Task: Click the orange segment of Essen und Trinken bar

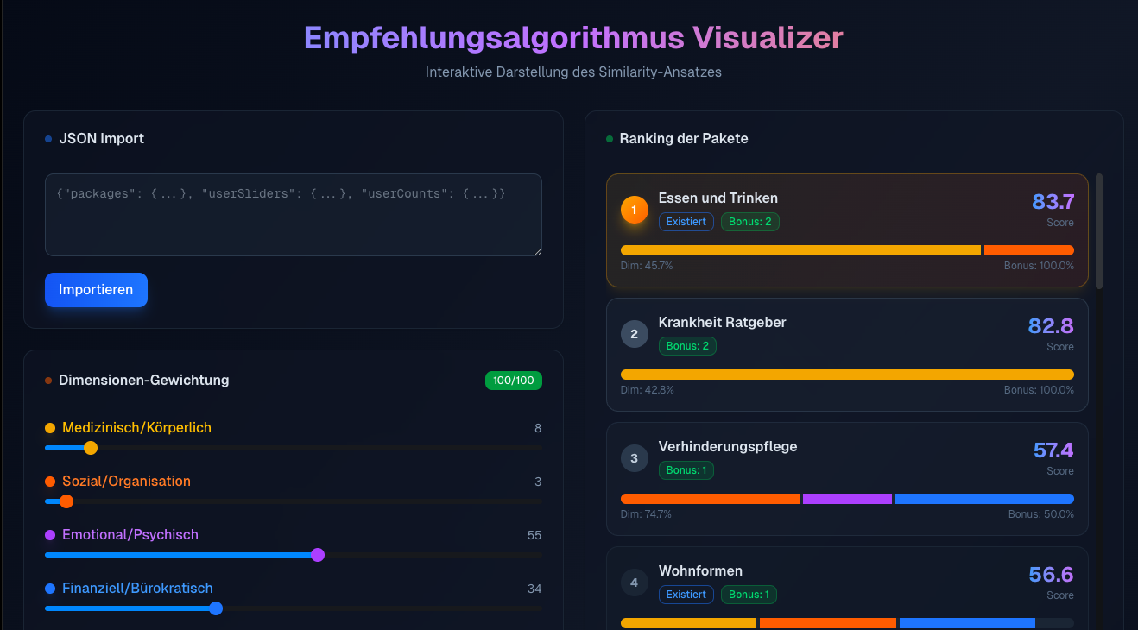Action: (x=1028, y=250)
